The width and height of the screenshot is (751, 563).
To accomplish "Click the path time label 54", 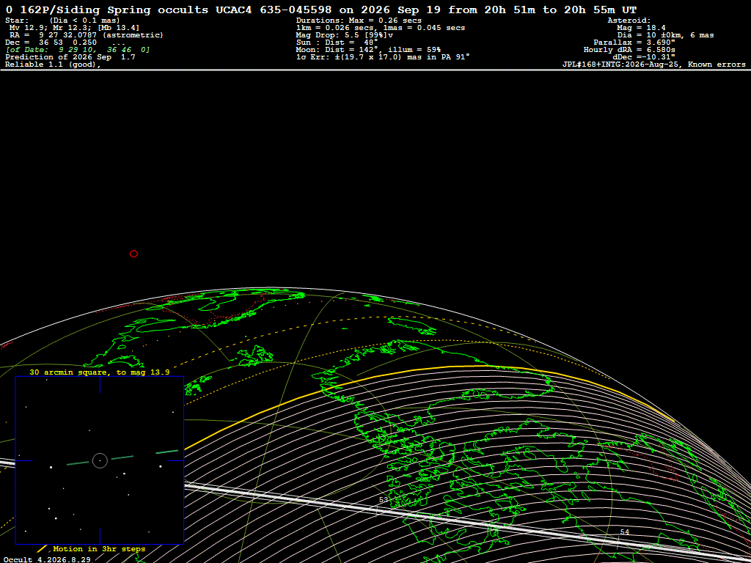I will click(x=625, y=532).
